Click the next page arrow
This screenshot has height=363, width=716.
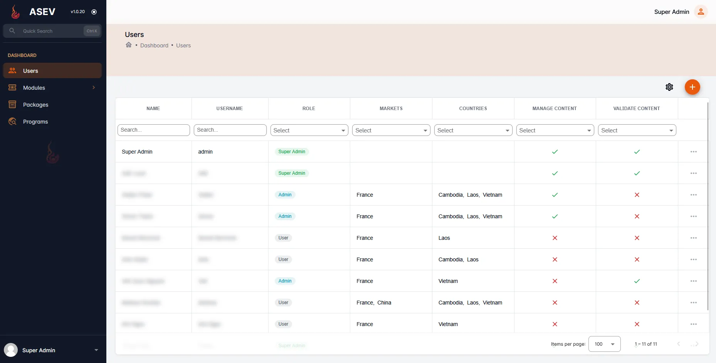(x=697, y=344)
